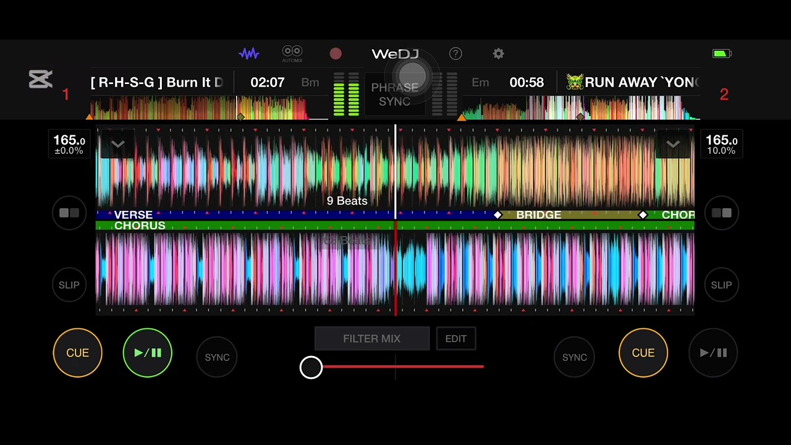Image resolution: width=791 pixels, height=445 pixels.
Task: Click deck 2 overview waveform
Action: click(x=581, y=108)
